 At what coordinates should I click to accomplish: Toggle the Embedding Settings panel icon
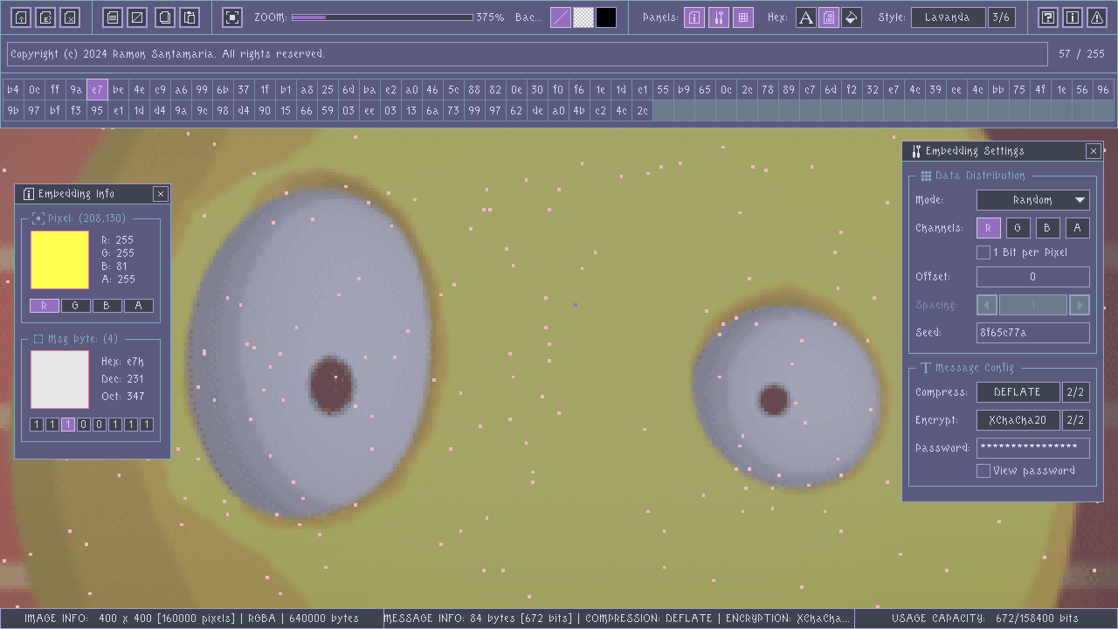719,17
